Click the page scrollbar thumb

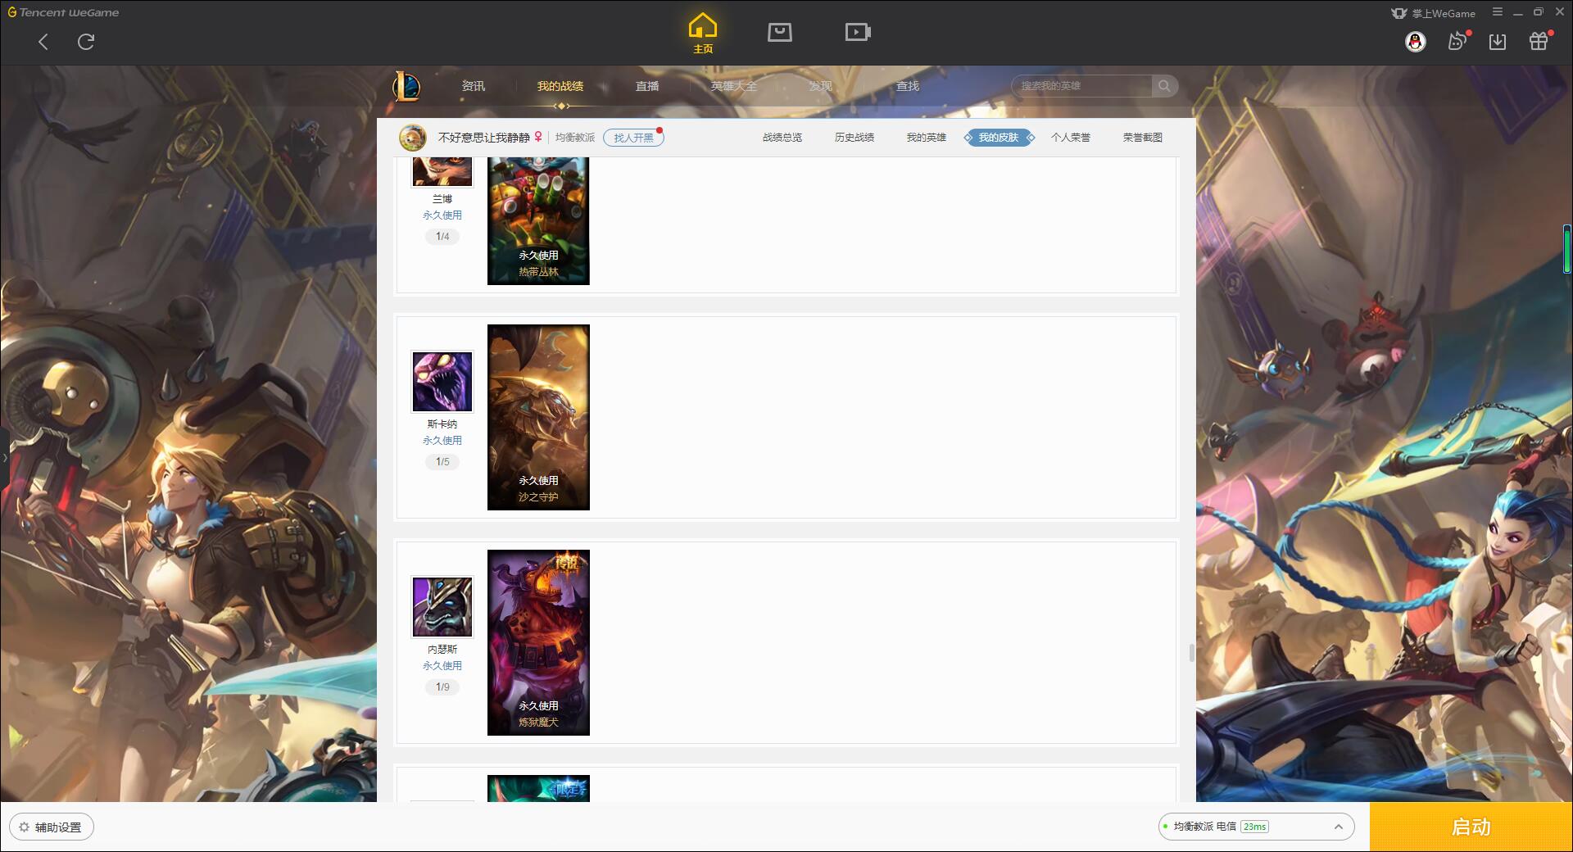pyautogui.click(x=1191, y=653)
